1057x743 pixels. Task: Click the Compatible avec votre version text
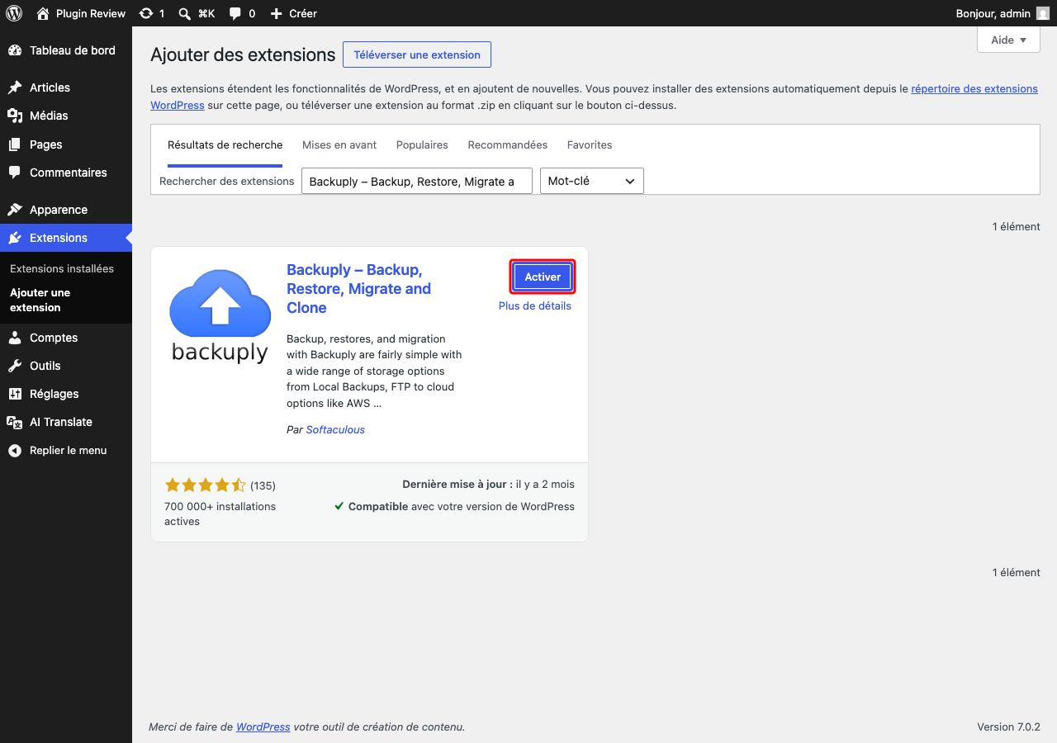[x=454, y=506]
